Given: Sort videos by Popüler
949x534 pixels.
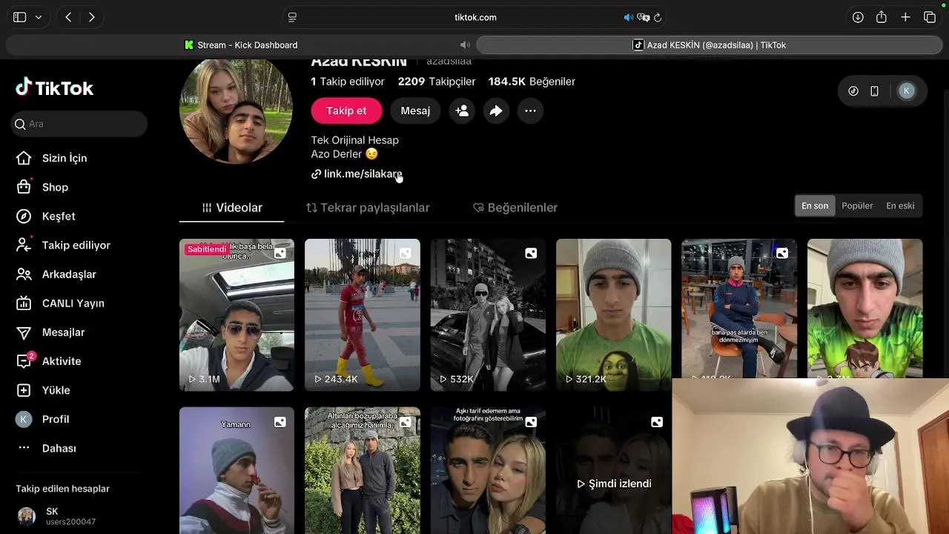Looking at the screenshot, I should point(857,205).
